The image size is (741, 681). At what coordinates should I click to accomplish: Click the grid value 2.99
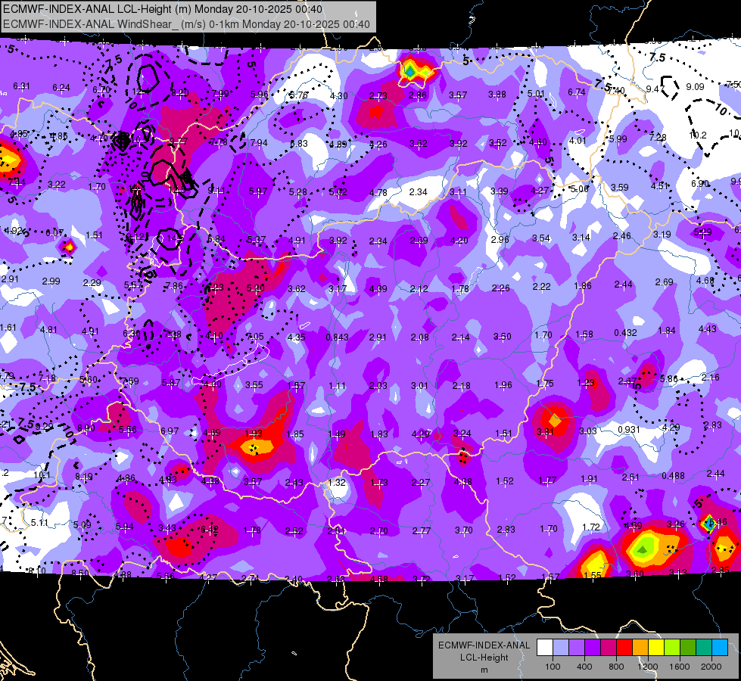tap(51, 281)
